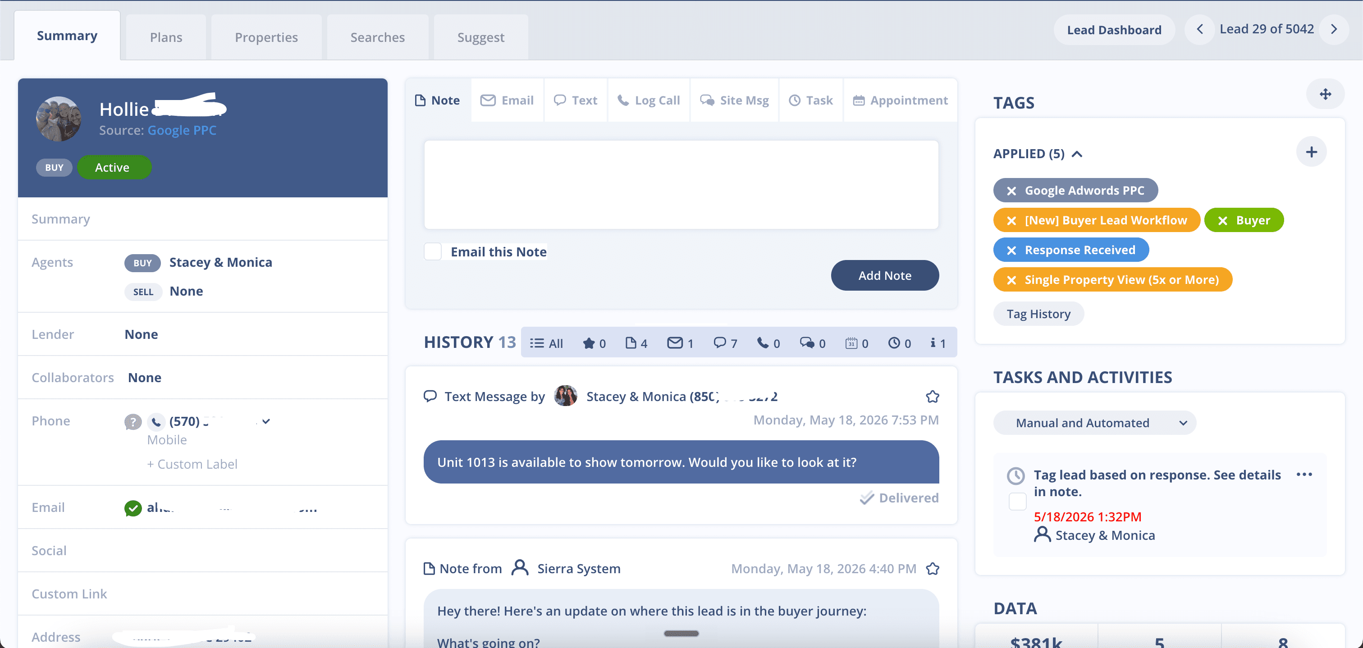Viewport: 1363px width, 648px height.
Task: Click the horizontal scroll handle at bottom
Action: click(x=681, y=633)
